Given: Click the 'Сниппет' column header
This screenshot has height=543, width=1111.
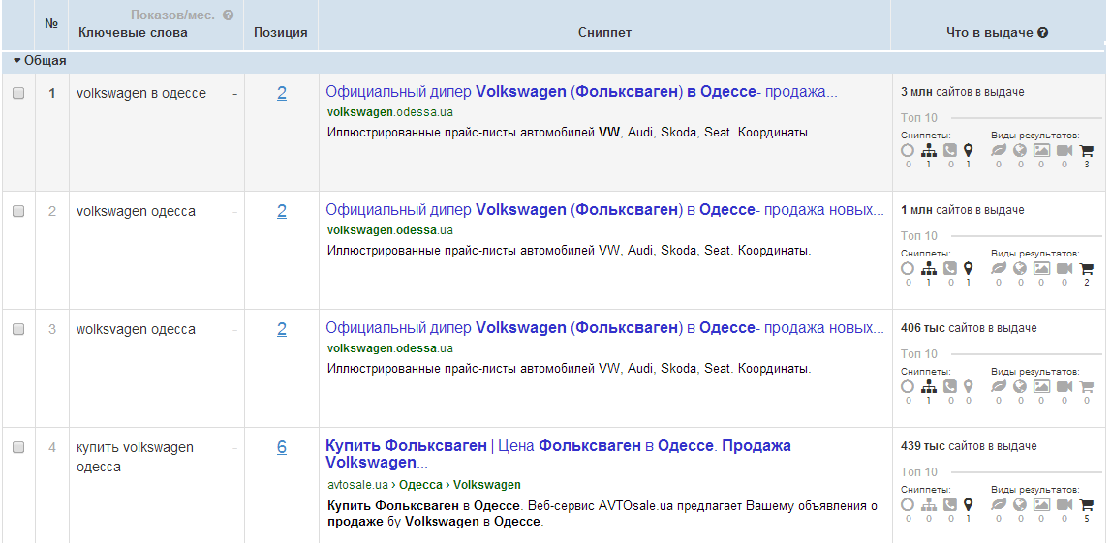Looking at the screenshot, I should pyautogui.click(x=604, y=33).
